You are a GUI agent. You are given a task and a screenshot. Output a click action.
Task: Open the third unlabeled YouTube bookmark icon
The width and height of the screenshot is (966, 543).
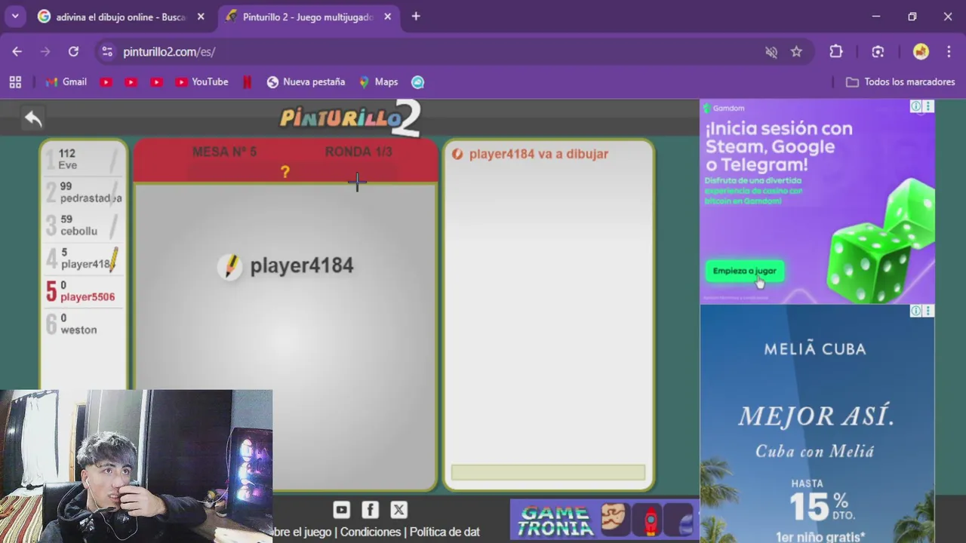point(156,82)
